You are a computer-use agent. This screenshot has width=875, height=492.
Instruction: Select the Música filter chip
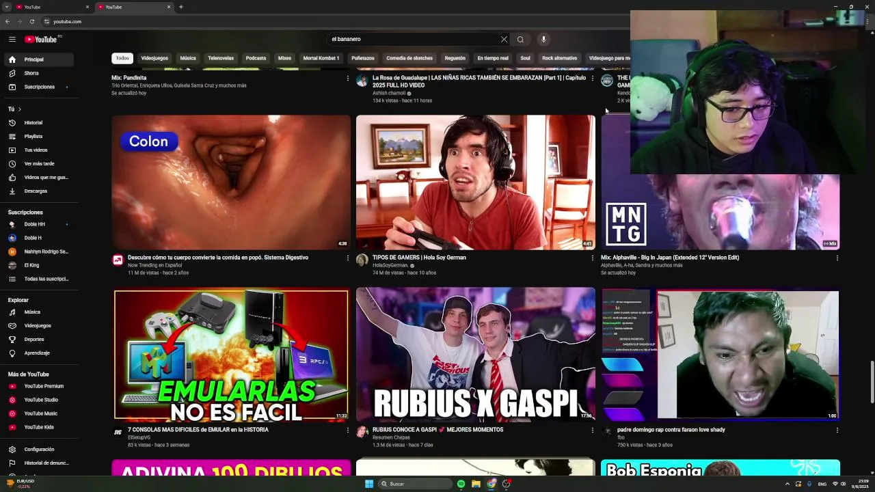(188, 58)
